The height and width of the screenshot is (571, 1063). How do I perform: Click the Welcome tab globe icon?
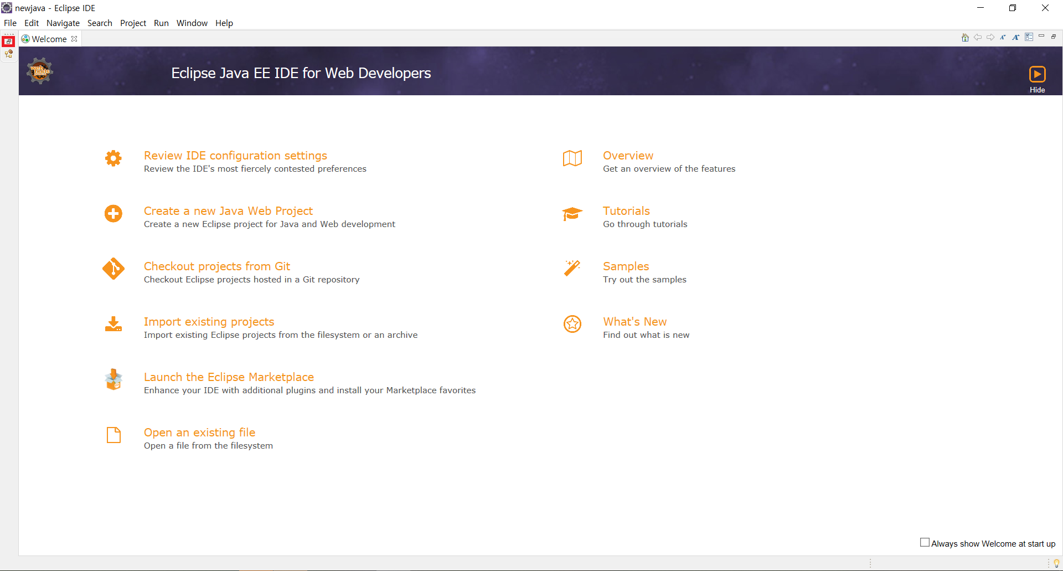(x=25, y=39)
